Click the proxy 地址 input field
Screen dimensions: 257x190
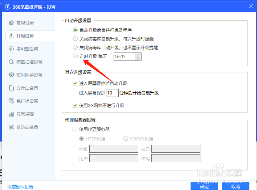(x=114, y=149)
